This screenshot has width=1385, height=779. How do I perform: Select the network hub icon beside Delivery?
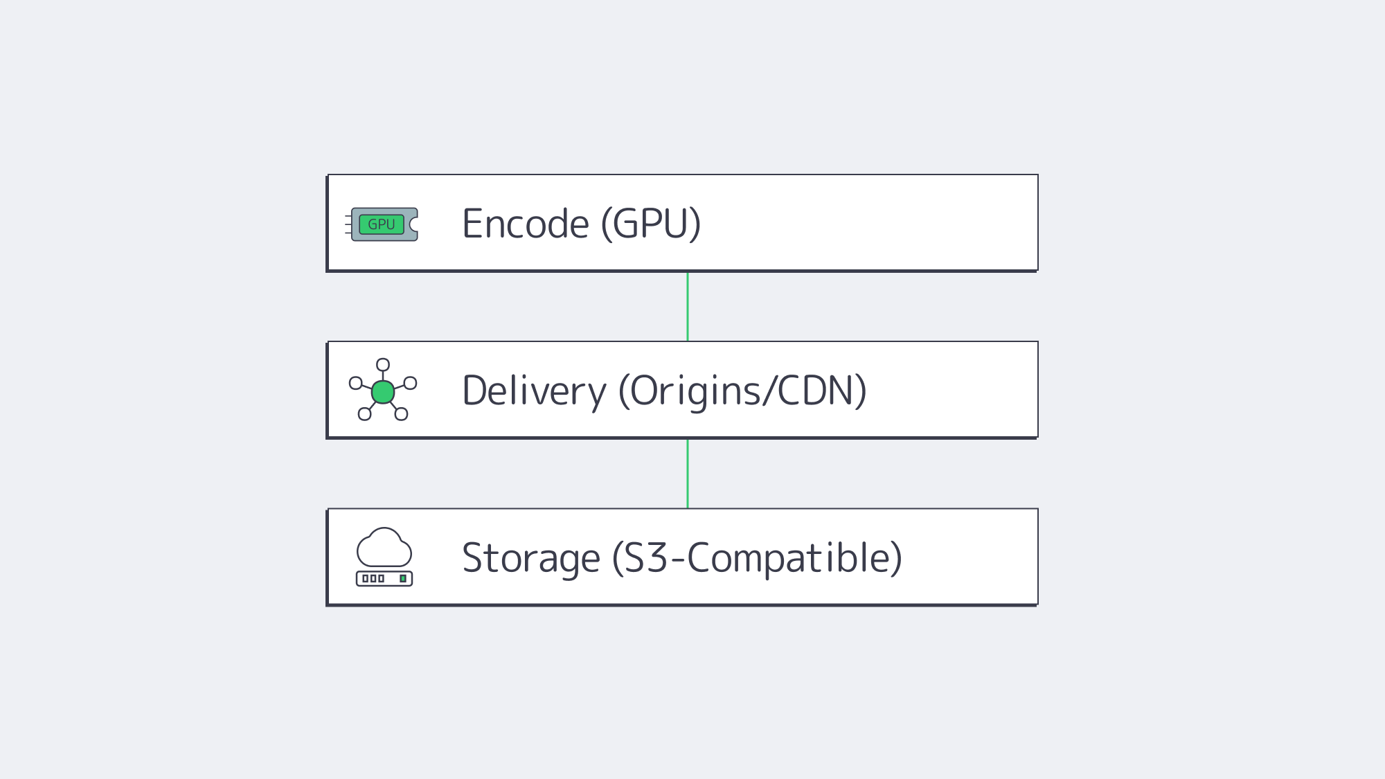coord(383,390)
